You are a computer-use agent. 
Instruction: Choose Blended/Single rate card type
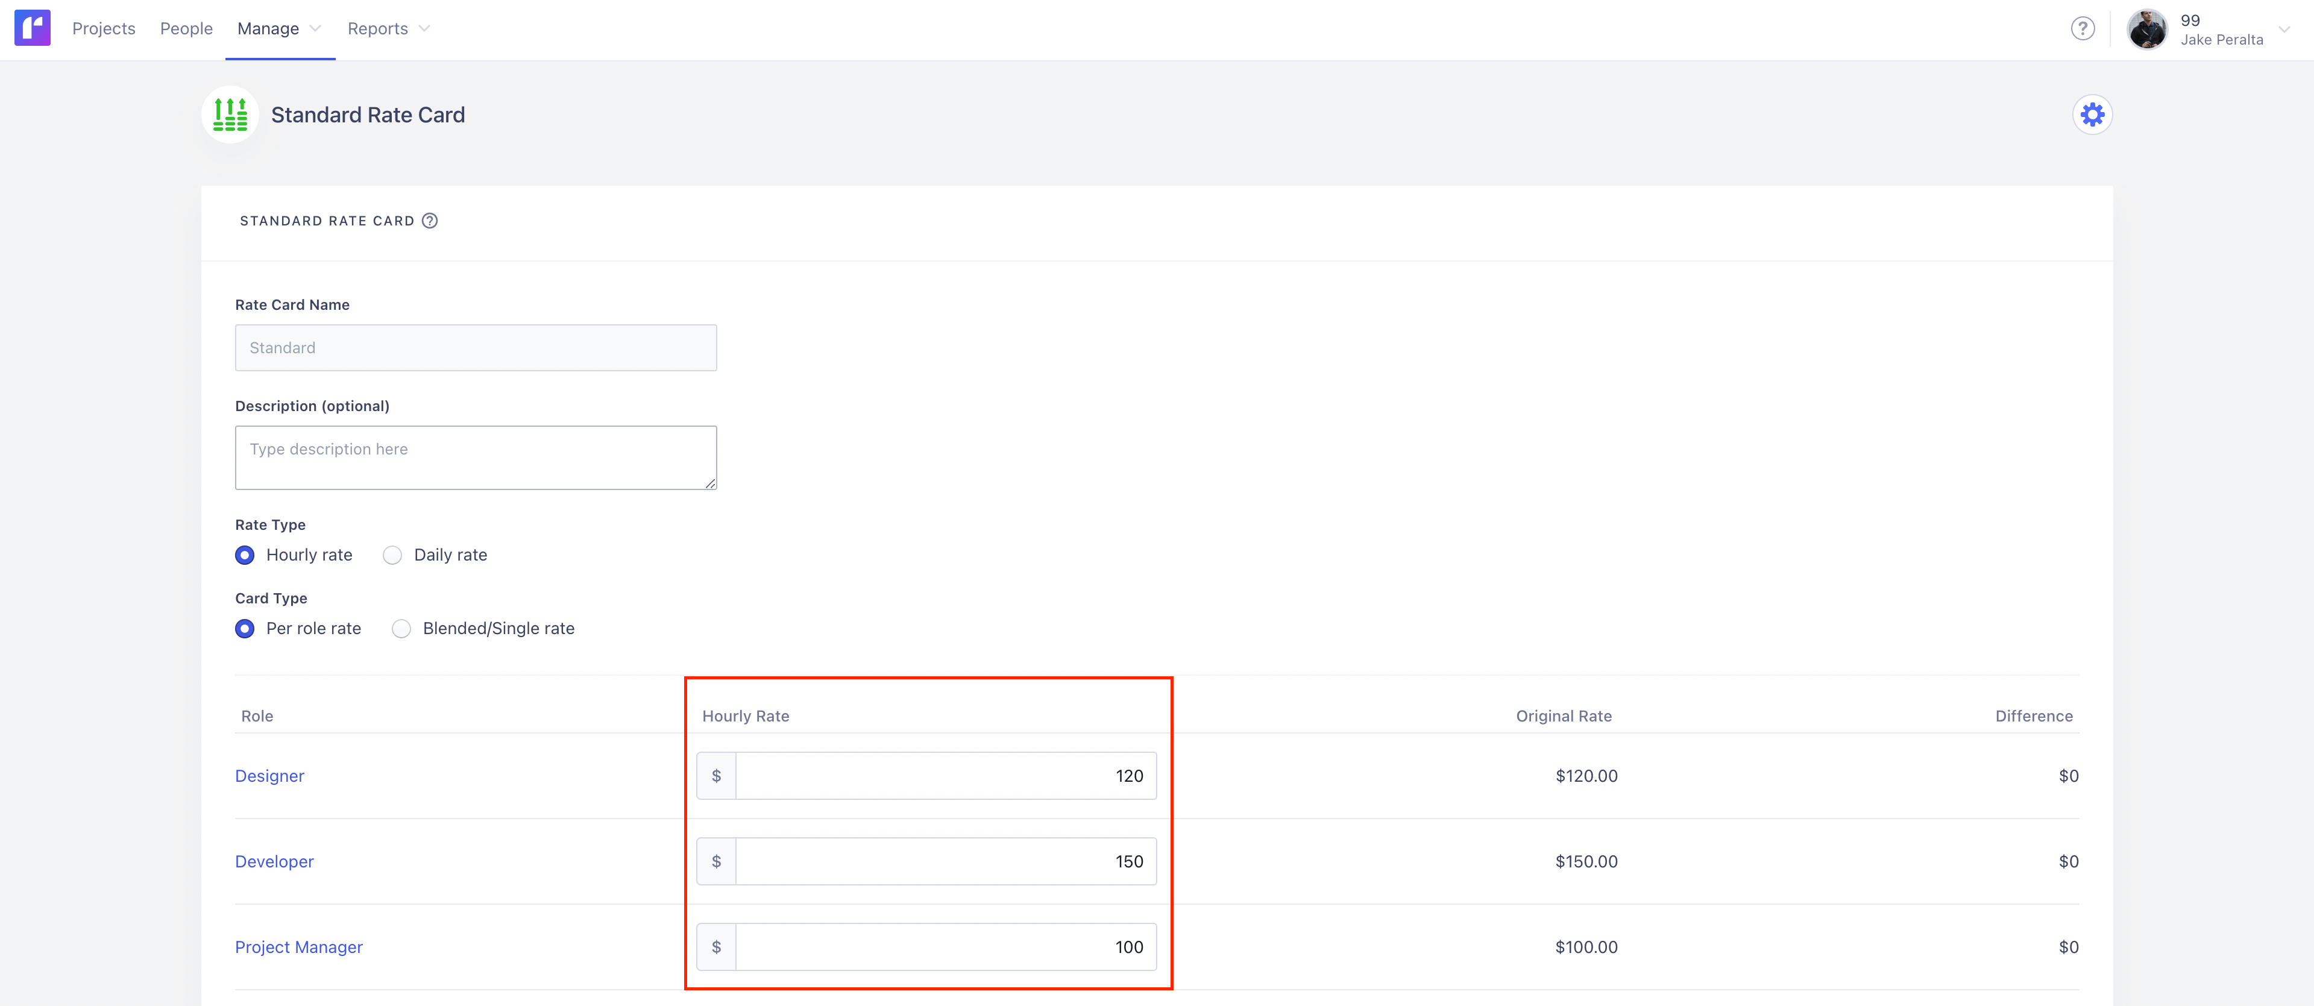(401, 629)
